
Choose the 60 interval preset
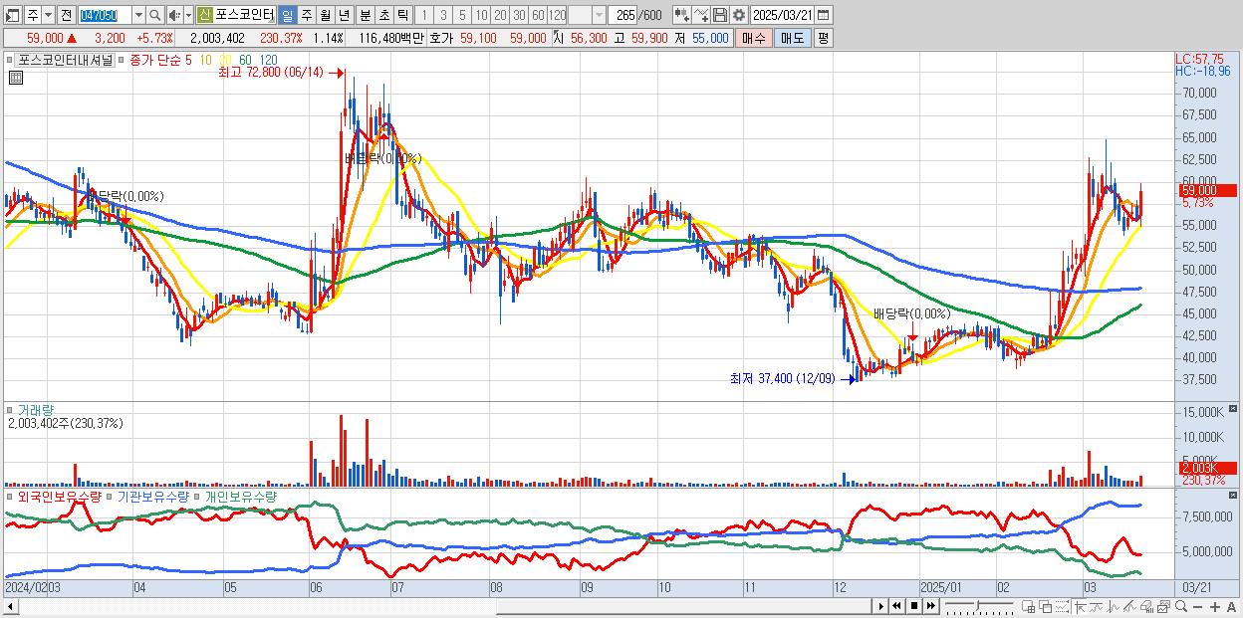click(x=538, y=15)
